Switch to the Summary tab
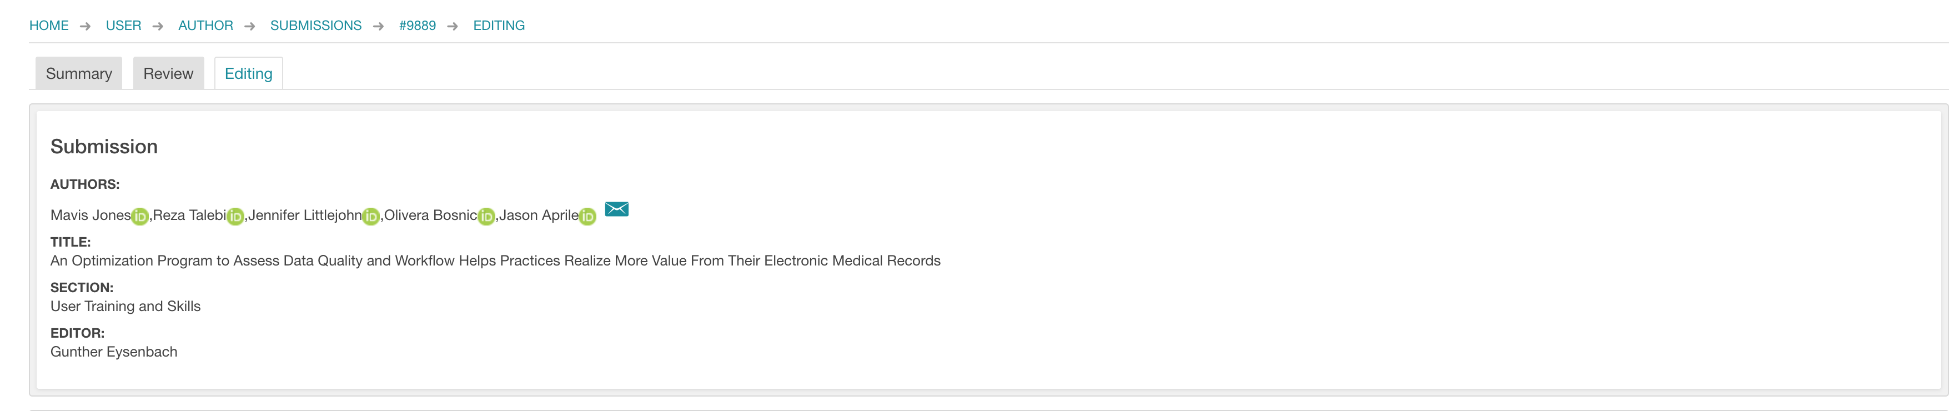 pyautogui.click(x=79, y=74)
